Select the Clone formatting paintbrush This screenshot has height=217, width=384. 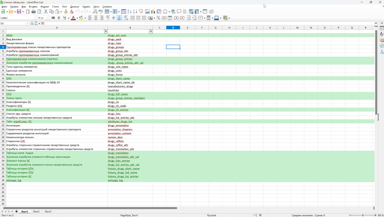(66, 12)
